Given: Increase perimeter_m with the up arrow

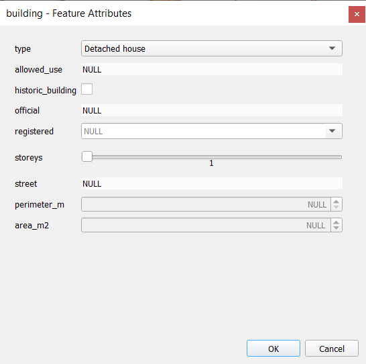Looking at the screenshot, I should [x=336, y=201].
